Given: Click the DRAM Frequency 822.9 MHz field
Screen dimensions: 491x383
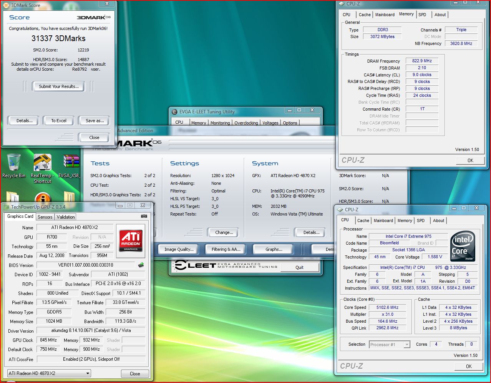Looking at the screenshot, I should click(422, 61).
